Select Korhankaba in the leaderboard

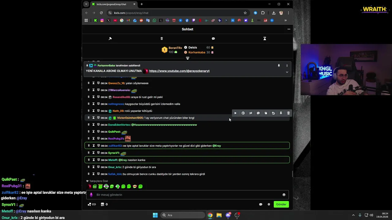[x=197, y=53]
